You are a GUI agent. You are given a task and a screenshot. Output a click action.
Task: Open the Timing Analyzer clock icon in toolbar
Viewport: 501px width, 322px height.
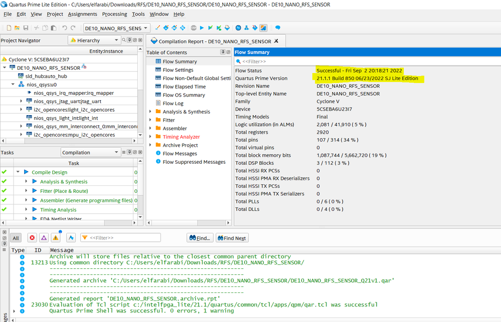[238, 28]
